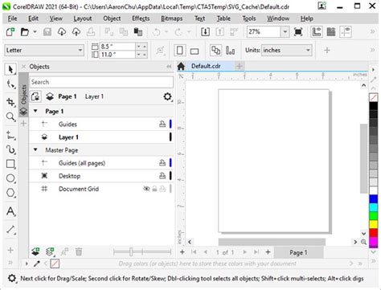Switch to the Default.cdr document tab
381x290 pixels.
point(206,66)
